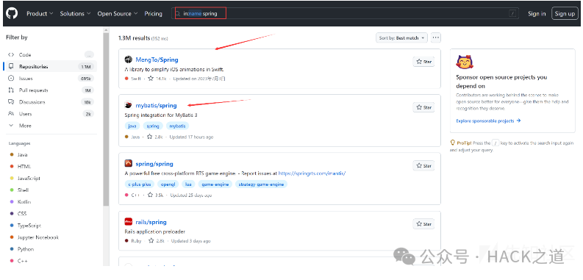The width and height of the screenshot is (583, 280).
Task: Click Explore sponsorable projects link
Action: (x=488, y=121)
